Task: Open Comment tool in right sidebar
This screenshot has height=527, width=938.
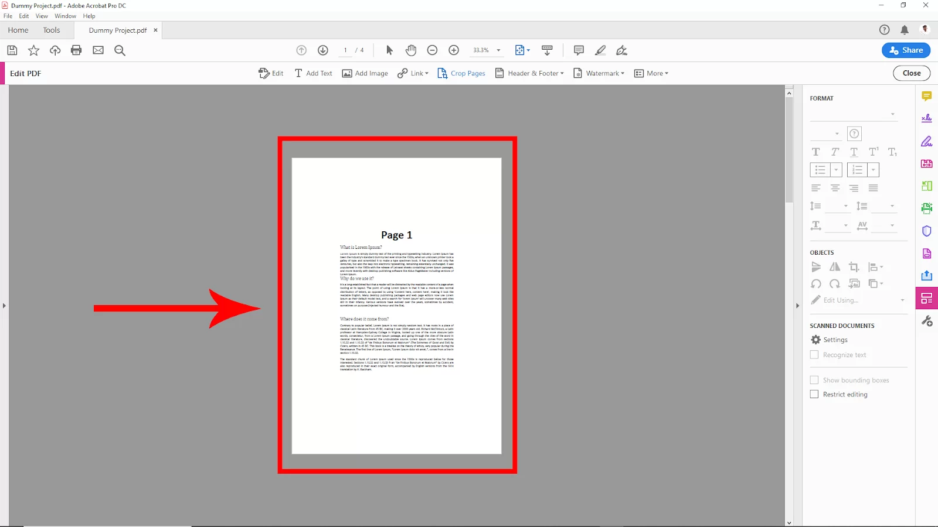Action: pos(927,96)
